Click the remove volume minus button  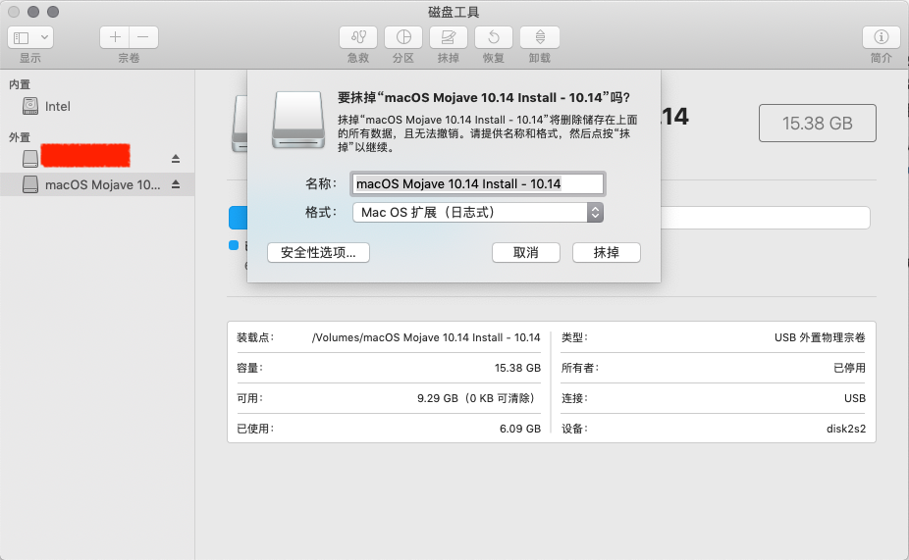[x=143, y=37]
